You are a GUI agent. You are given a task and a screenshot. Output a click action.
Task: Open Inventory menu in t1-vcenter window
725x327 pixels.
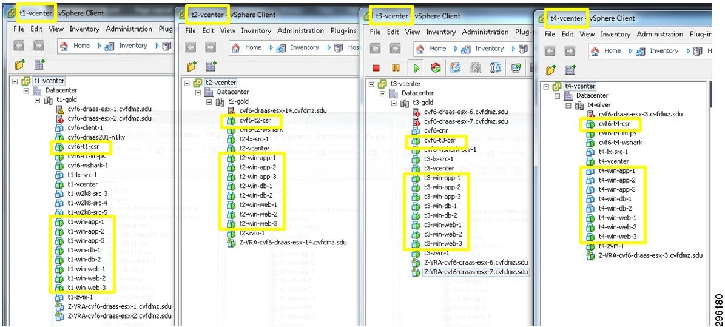(x=84, y=29)
